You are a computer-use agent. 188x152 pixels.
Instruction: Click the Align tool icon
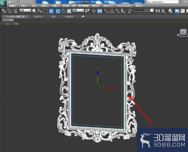tap(164, 11)
